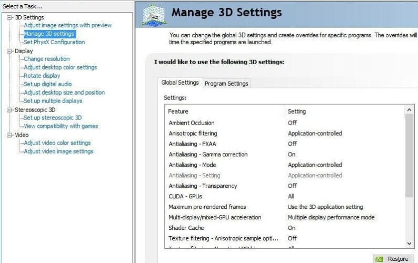Collapse the Video tree node
The image size is (418, 263).
9,135
